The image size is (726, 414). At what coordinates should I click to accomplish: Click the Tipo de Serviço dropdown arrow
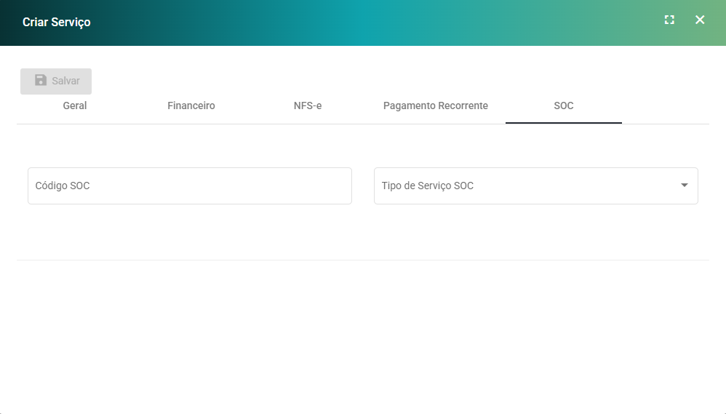coord(684,186)
